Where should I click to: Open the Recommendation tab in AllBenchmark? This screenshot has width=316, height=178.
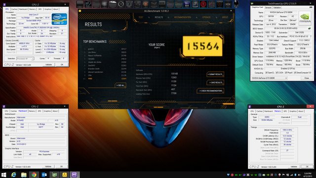(x=182, y=17)
